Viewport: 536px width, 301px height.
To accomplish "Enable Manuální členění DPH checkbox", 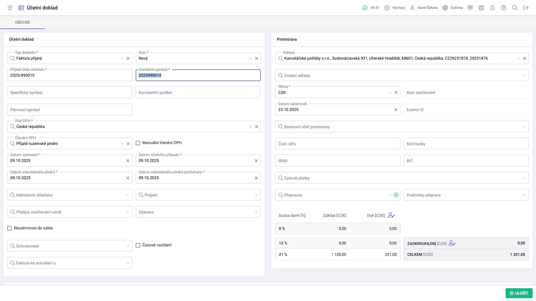I will pos(138,143).
